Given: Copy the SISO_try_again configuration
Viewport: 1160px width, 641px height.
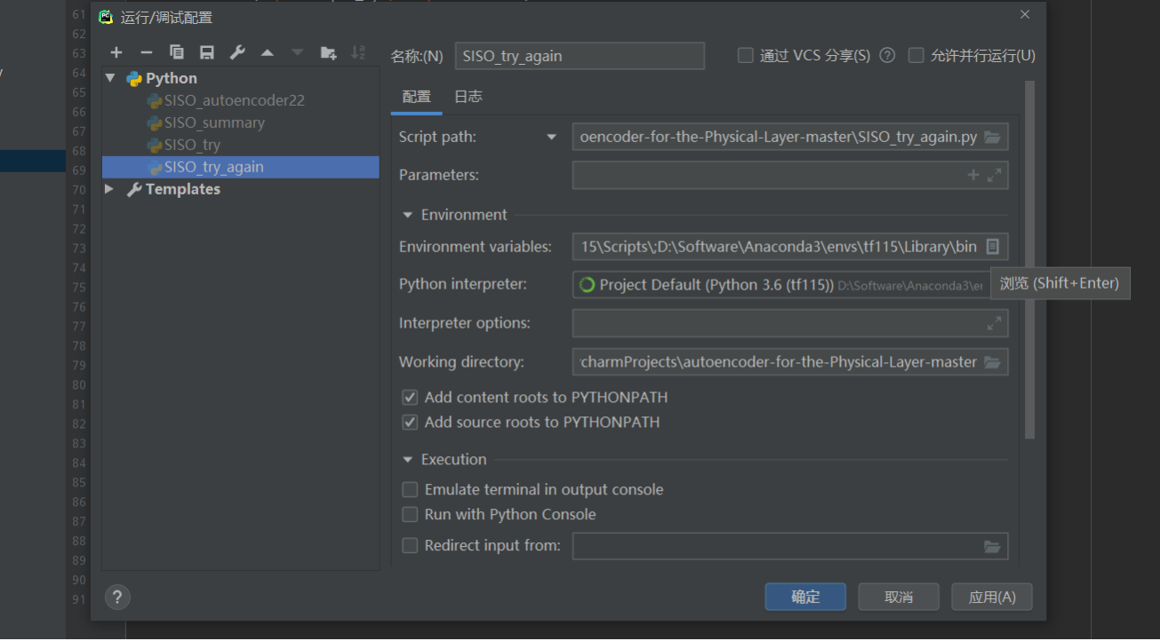Looking at the screenshot, I should coord(176,51).
